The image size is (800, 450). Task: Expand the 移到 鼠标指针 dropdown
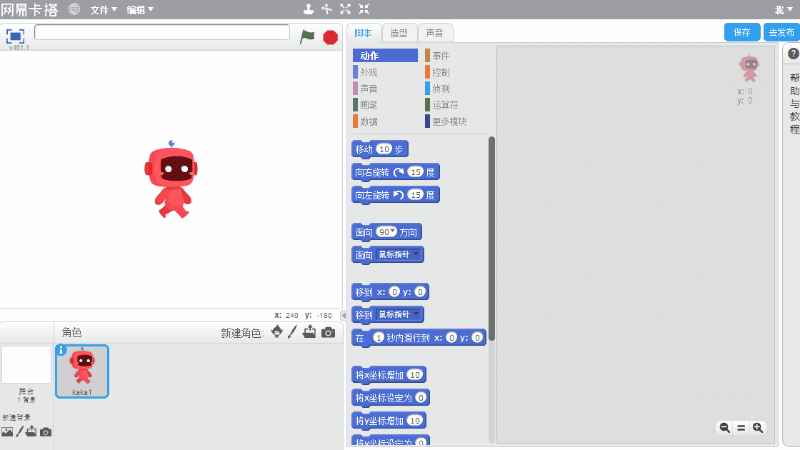click(416, 314)
